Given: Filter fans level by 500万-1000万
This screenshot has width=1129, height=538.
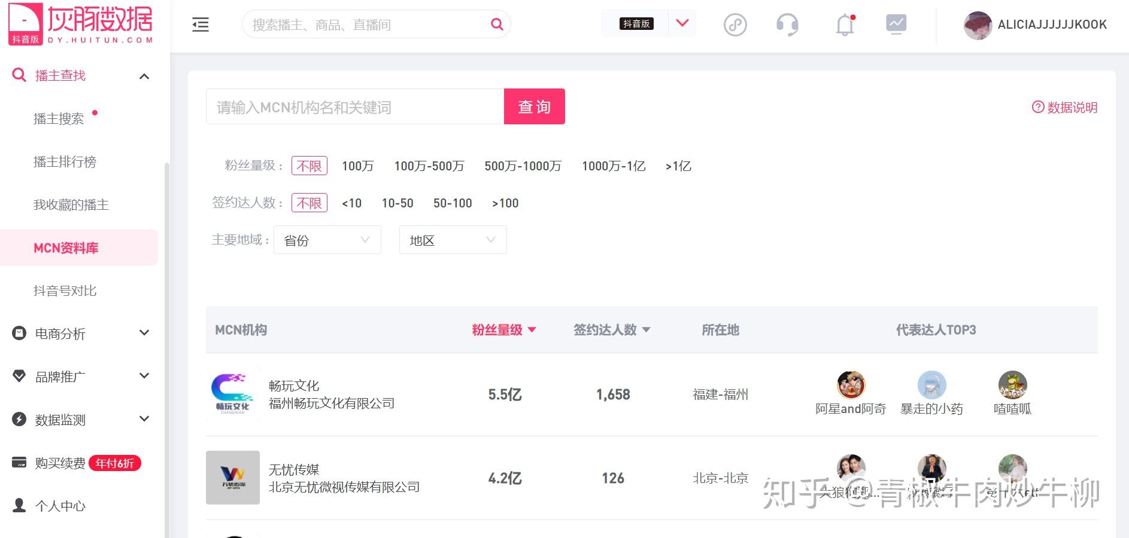Looking at the screenshot, I should tap(523, 166).
